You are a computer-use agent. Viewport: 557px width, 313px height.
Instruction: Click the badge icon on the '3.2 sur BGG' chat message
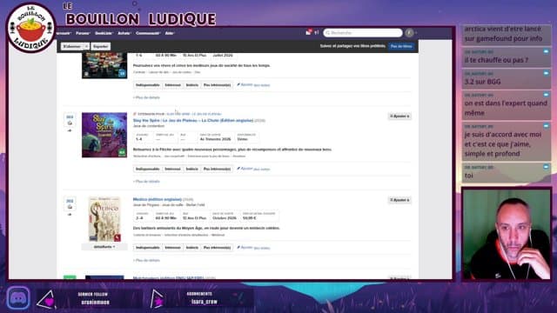(546, 73)
